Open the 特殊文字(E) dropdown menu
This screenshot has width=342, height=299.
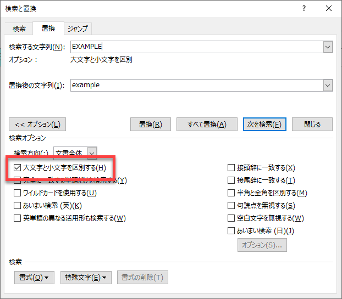pyautogui.click(x=87, y=277)
